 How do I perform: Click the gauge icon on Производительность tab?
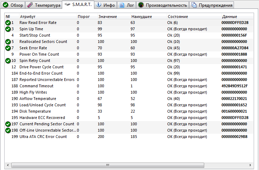(x=141, y=5)
